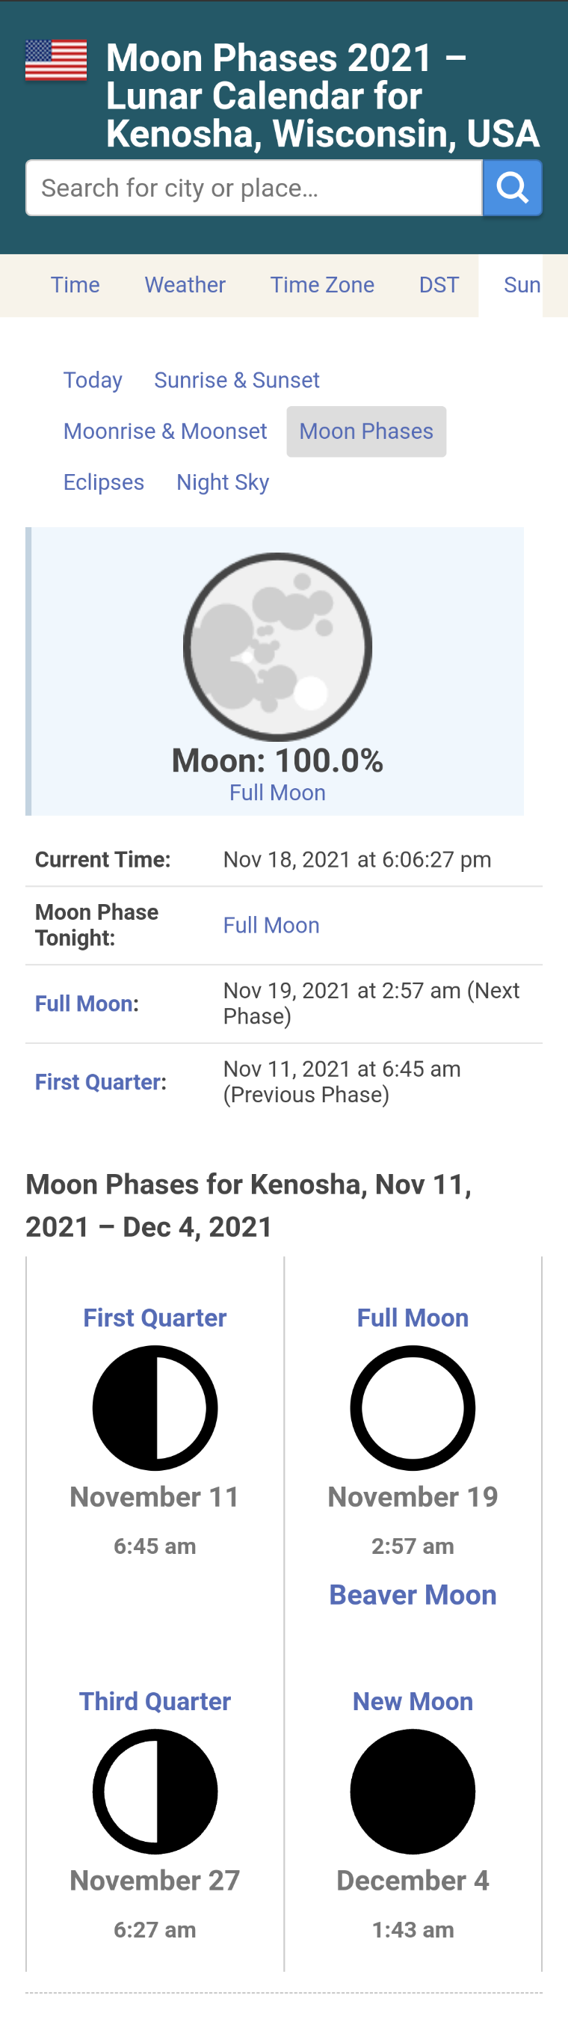The image size is (568, 2025).
Task: Click the blue search magnifier button
Action: coord(512,188)
